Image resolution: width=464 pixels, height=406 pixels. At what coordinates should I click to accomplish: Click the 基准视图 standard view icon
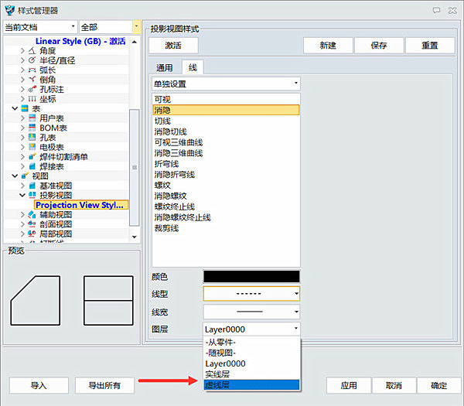tap(32, 186)
